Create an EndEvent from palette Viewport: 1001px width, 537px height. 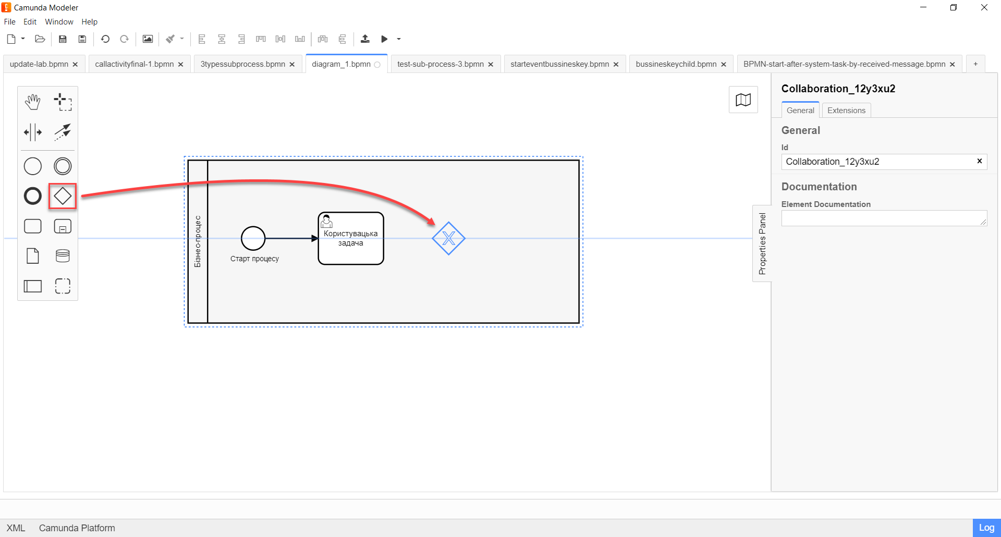click(33, 196)
